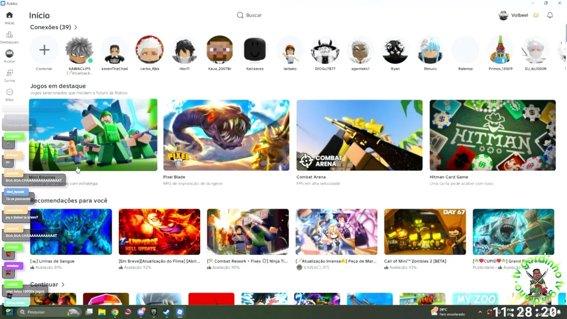Image resolution: width=567 pixels, height=319 pixels.
Task: Open Steam from the taskbar
Action: [x=167, y=312]
